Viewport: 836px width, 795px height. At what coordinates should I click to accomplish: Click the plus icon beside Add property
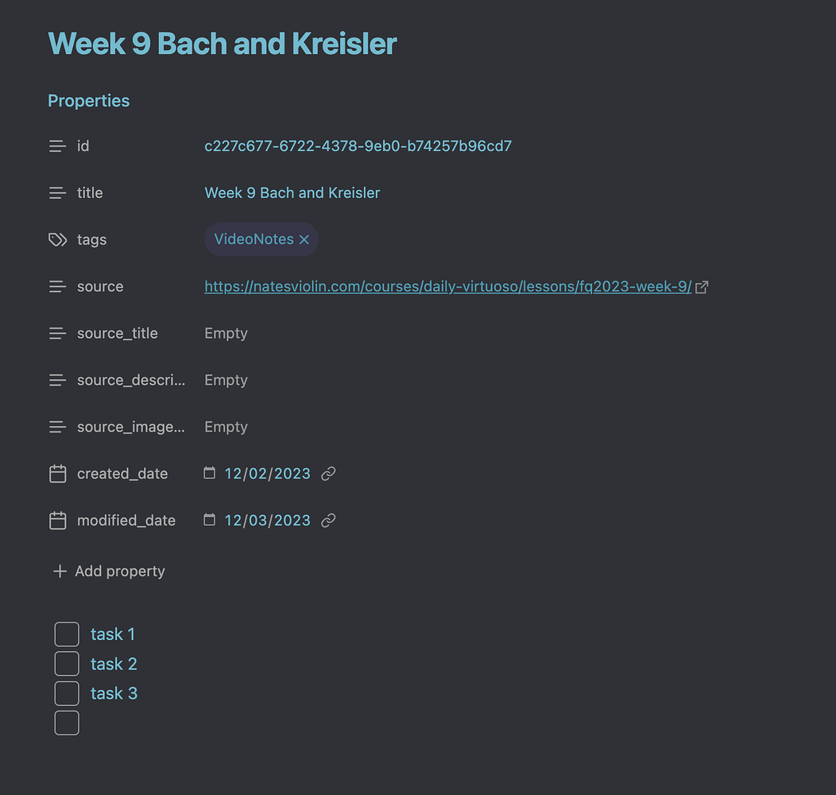click(x=60, y=571)
